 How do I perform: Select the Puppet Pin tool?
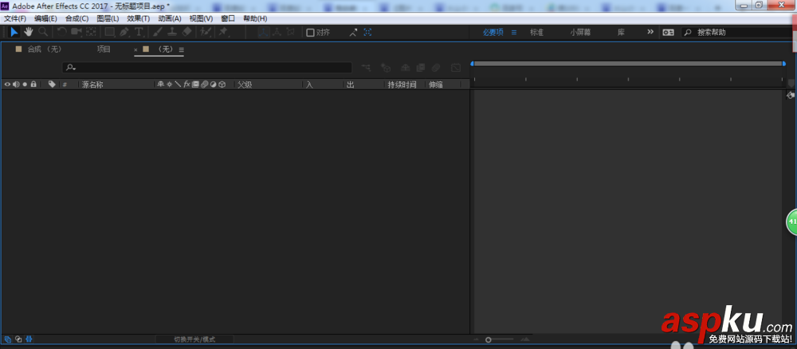click(222, 32)
